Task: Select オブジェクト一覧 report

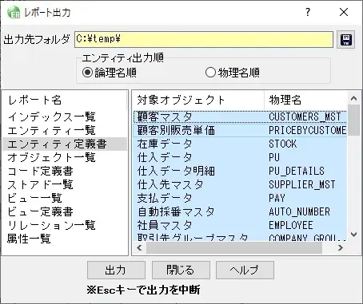Action: pyautogui.click(x=65, y=157)
